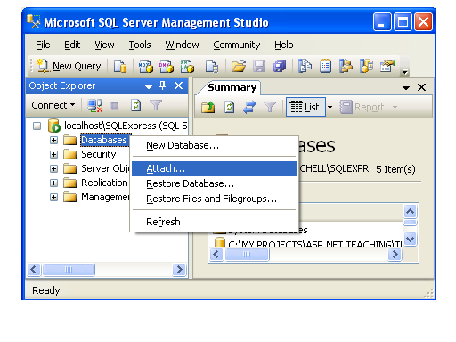Viewport: 456px width, 342px height.
Task: Expand the Management folder node
Action: (x=53, y=197)
